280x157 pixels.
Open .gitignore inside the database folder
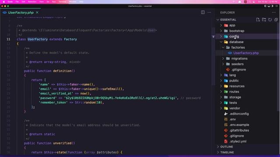(238, 69)
